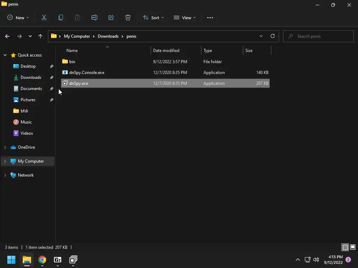Click the taskbar clock and date
The height and width of the screenshot is (268, 358).
pos(333,260)
